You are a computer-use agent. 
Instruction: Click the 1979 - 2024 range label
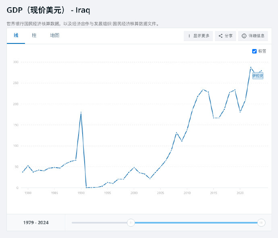(x=36, y=222)
